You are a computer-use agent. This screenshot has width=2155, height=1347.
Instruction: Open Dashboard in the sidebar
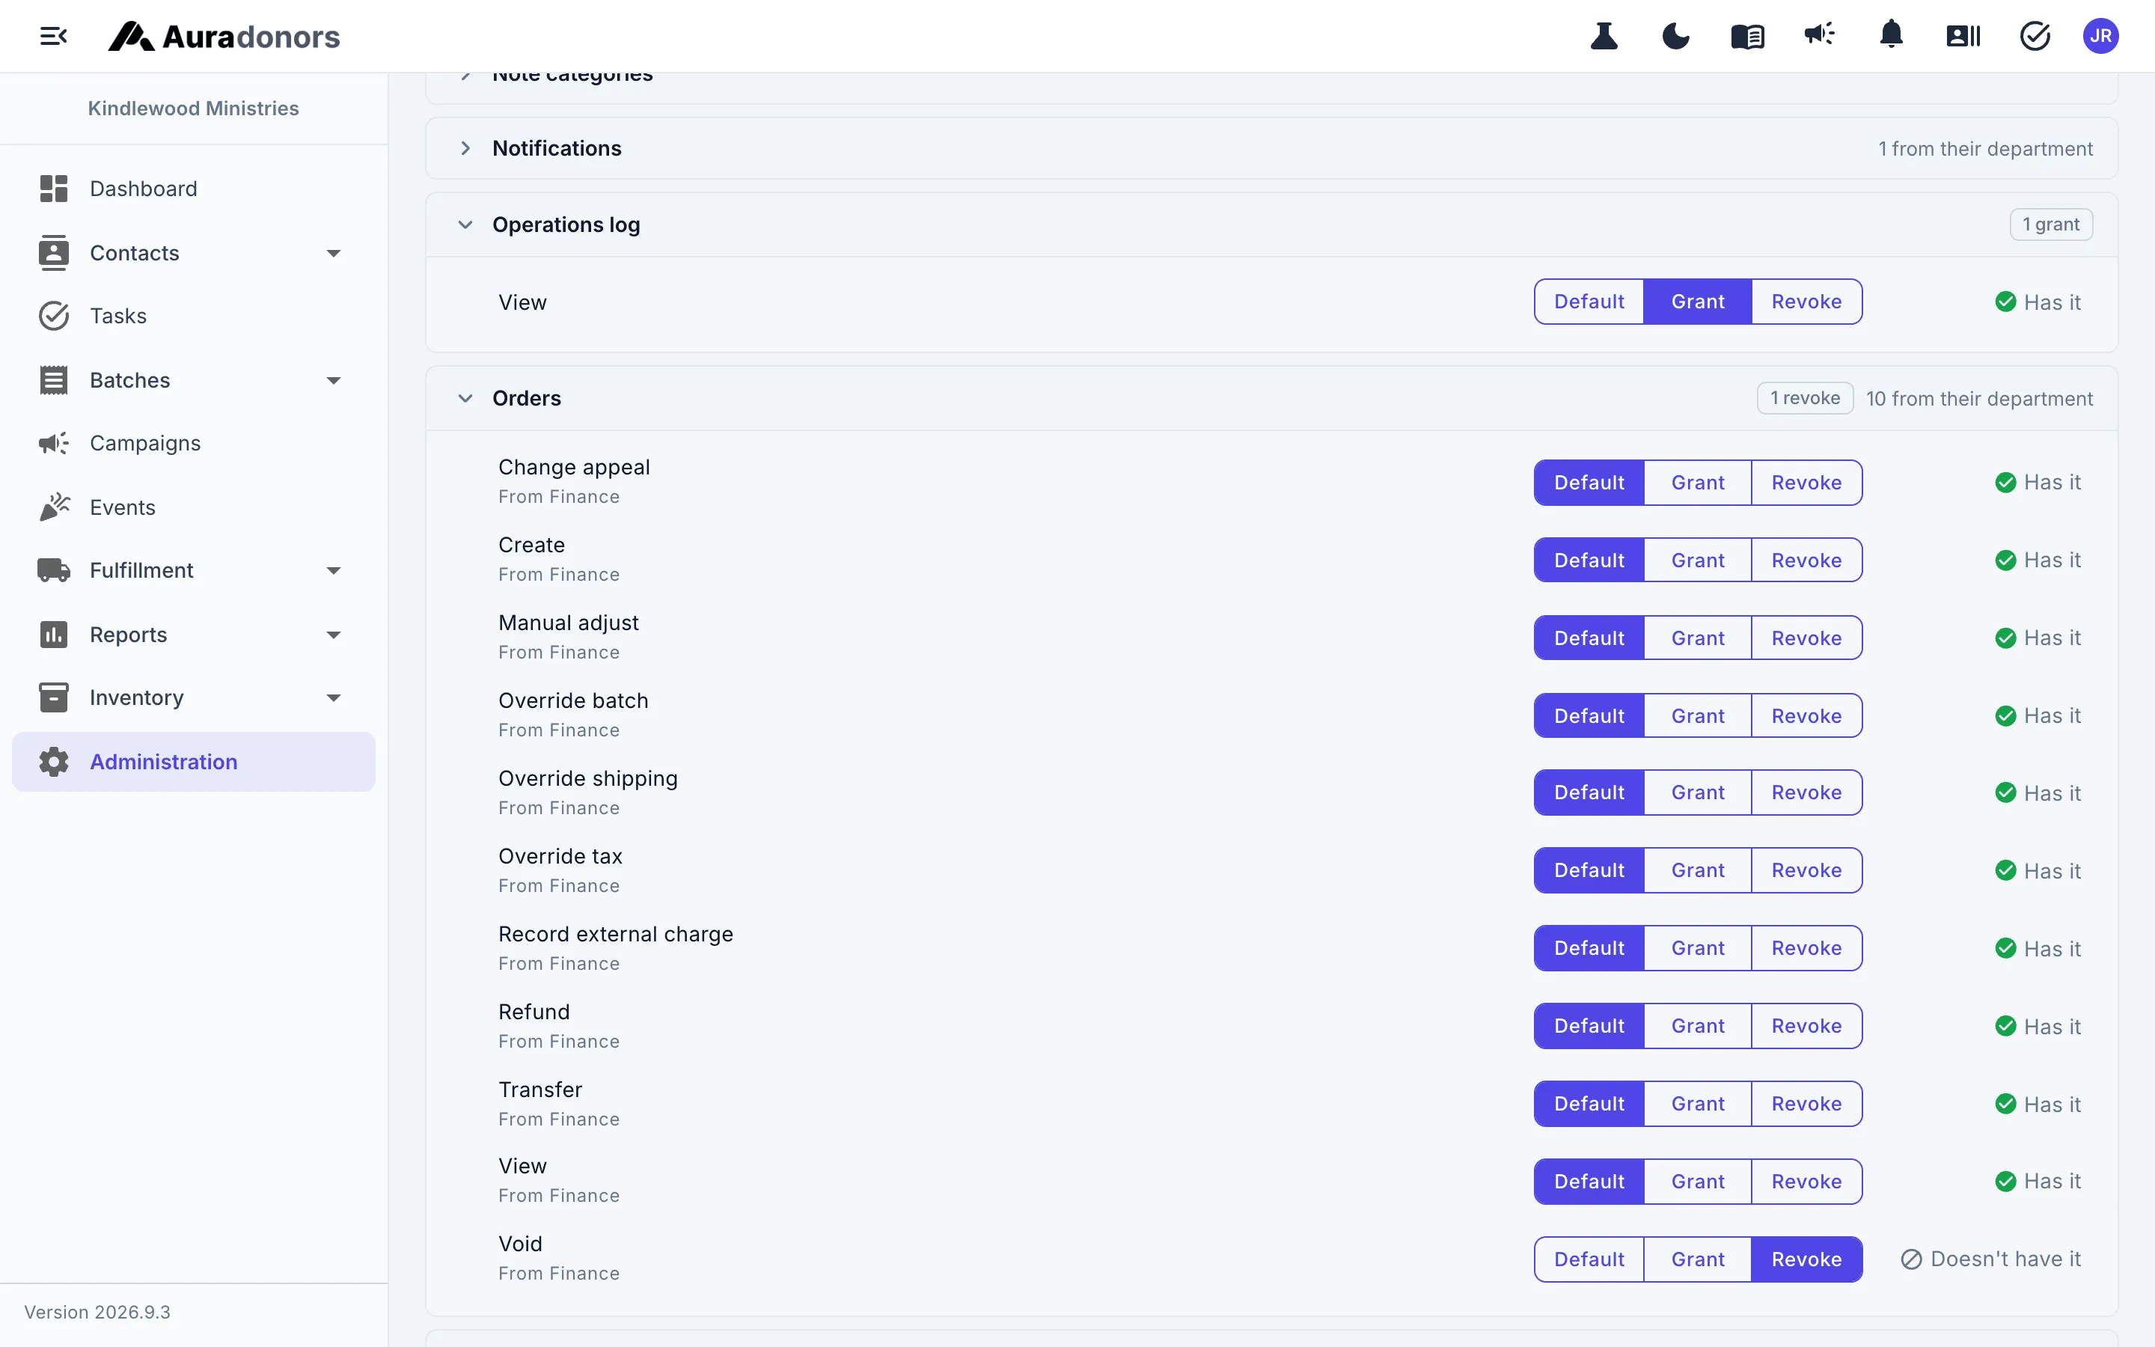(193, 189)
